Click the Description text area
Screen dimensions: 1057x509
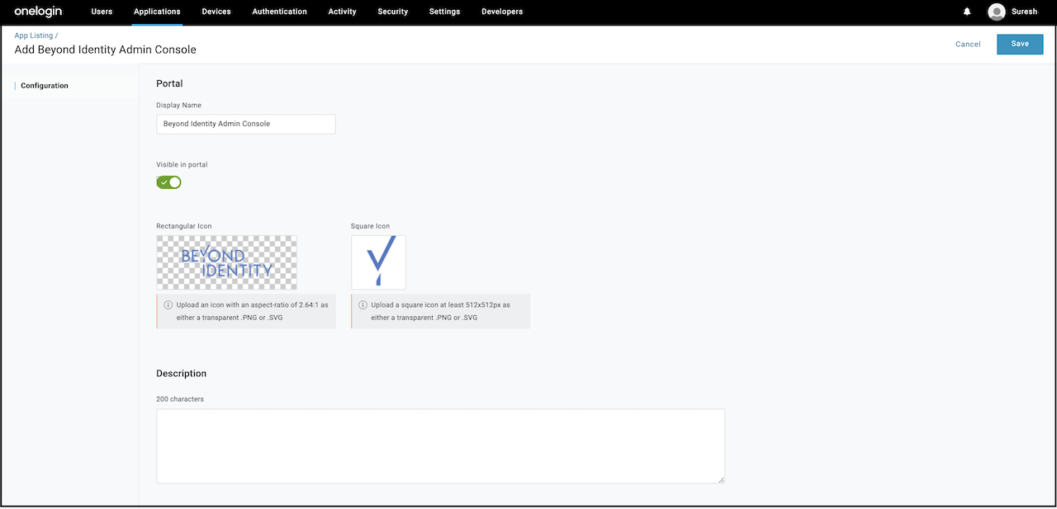pos(440,445)
